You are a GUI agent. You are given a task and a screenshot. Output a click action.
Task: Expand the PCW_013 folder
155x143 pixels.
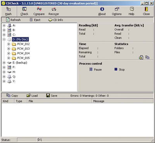pos(9,49)
